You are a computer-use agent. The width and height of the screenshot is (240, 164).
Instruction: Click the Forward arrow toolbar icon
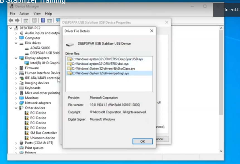click(17, 20)
